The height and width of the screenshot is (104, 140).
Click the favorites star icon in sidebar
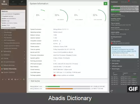coord(9,79)
